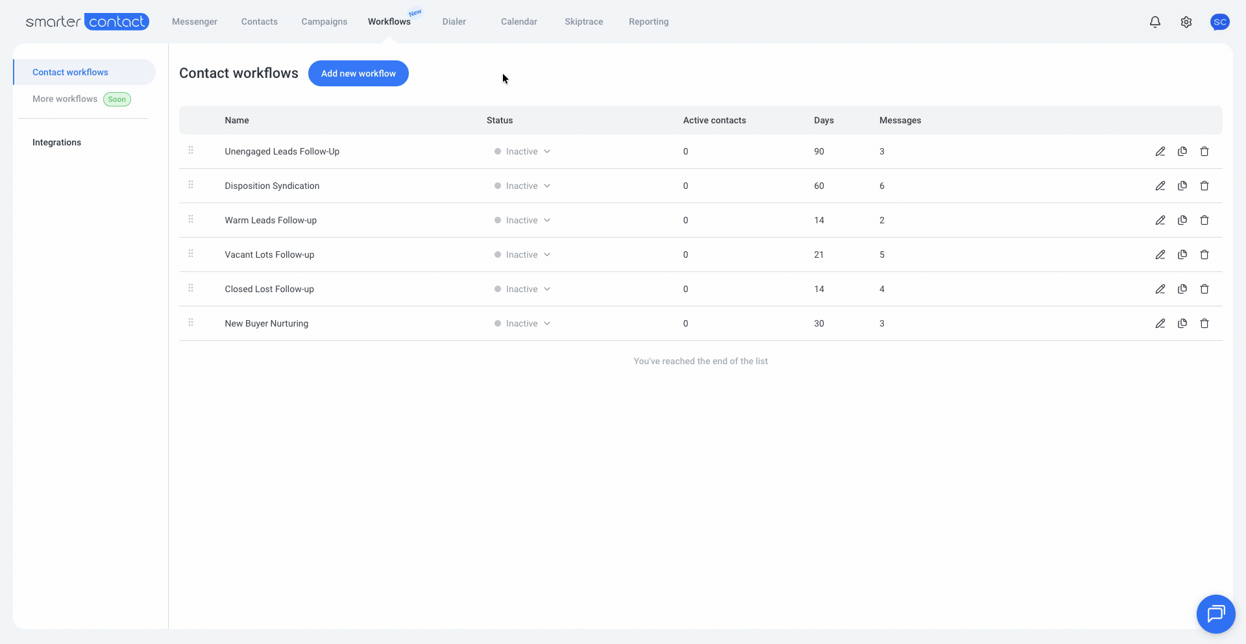Click the SC account avatar
This screenshot has height=644, width=1246.
click(x=1220, y=22)
